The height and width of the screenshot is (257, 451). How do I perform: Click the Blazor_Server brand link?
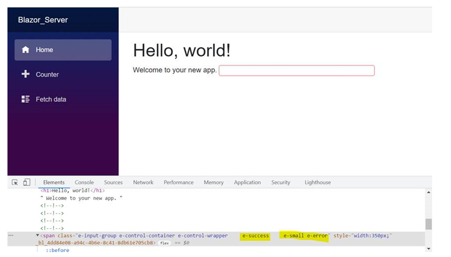click(x=43, y=20)
